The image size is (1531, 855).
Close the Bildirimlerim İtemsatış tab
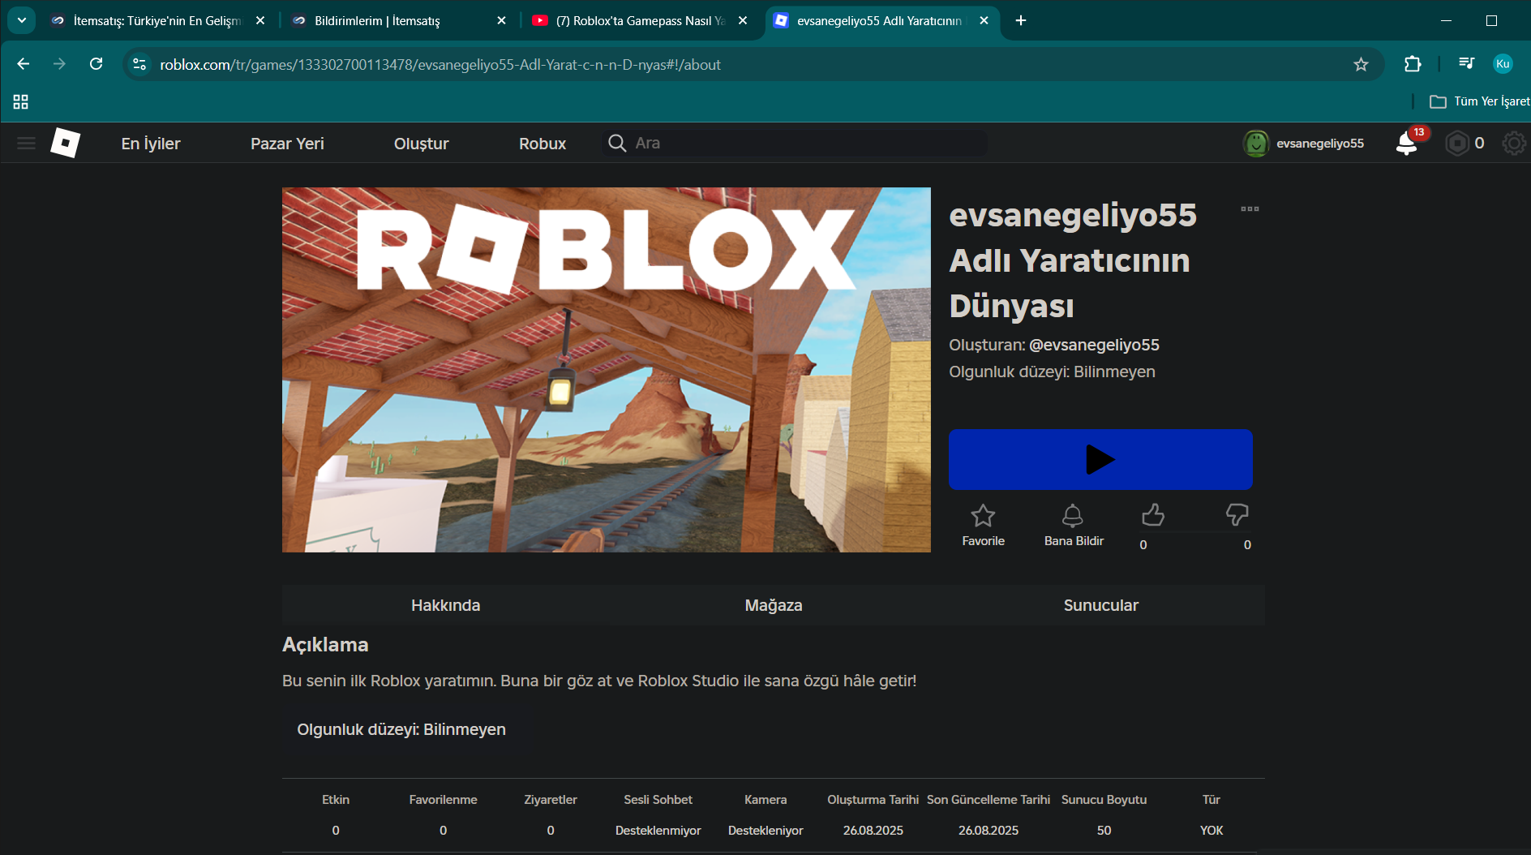pos(501,20)
